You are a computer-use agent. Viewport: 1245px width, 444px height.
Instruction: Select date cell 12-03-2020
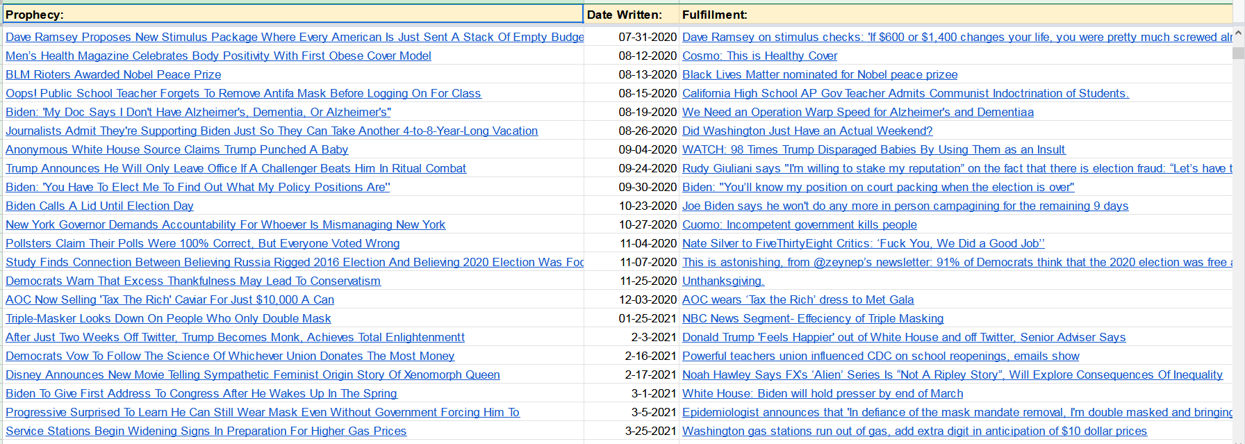[x=631, y=300]
